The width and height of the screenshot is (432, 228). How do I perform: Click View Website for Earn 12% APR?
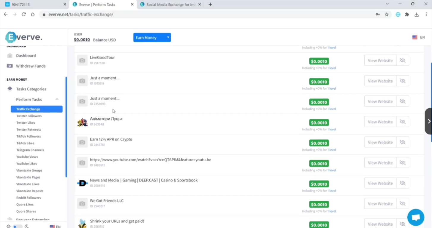(380, 142)
